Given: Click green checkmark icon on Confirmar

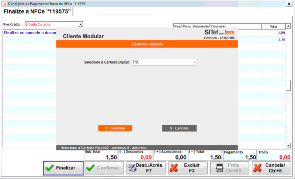Looking at the screenshot, I should pos(90,168).
